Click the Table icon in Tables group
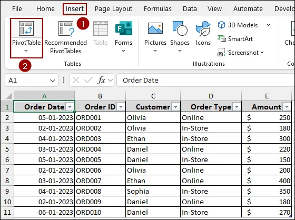 pyautogui.click(x=101, y=34)
